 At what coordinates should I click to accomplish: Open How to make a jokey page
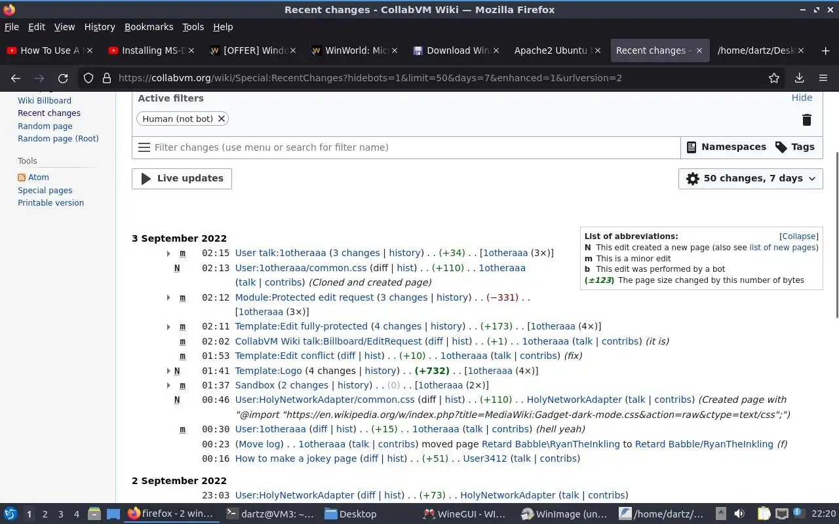click(x=296, y=458)
